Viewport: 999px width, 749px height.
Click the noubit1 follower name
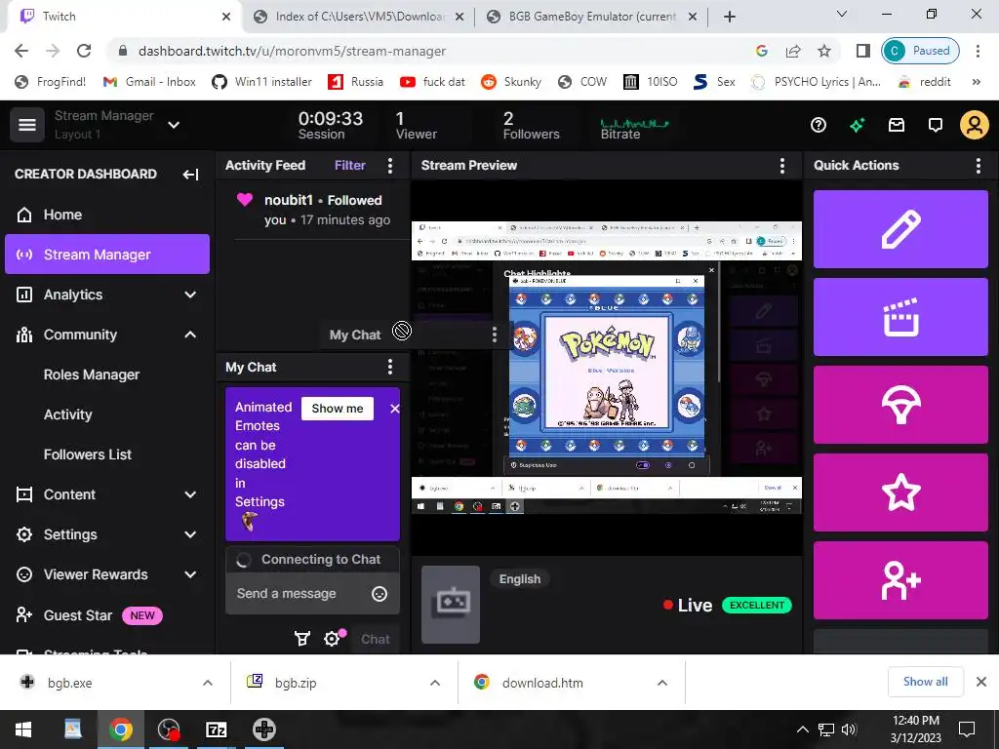[289, 200]
